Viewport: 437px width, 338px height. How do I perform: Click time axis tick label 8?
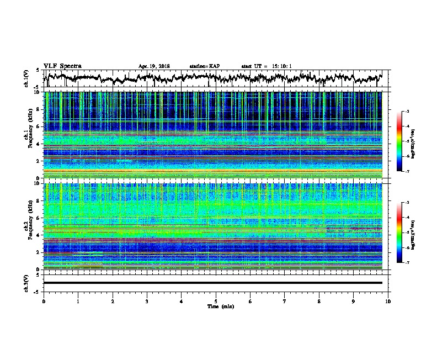click(x=319, y=302)
